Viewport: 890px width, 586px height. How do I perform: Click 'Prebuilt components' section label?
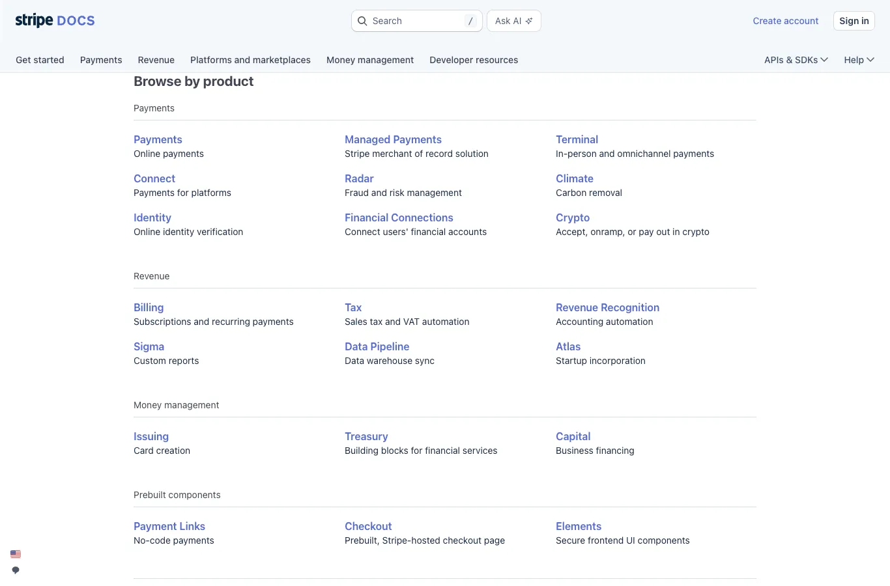point(177,495)
